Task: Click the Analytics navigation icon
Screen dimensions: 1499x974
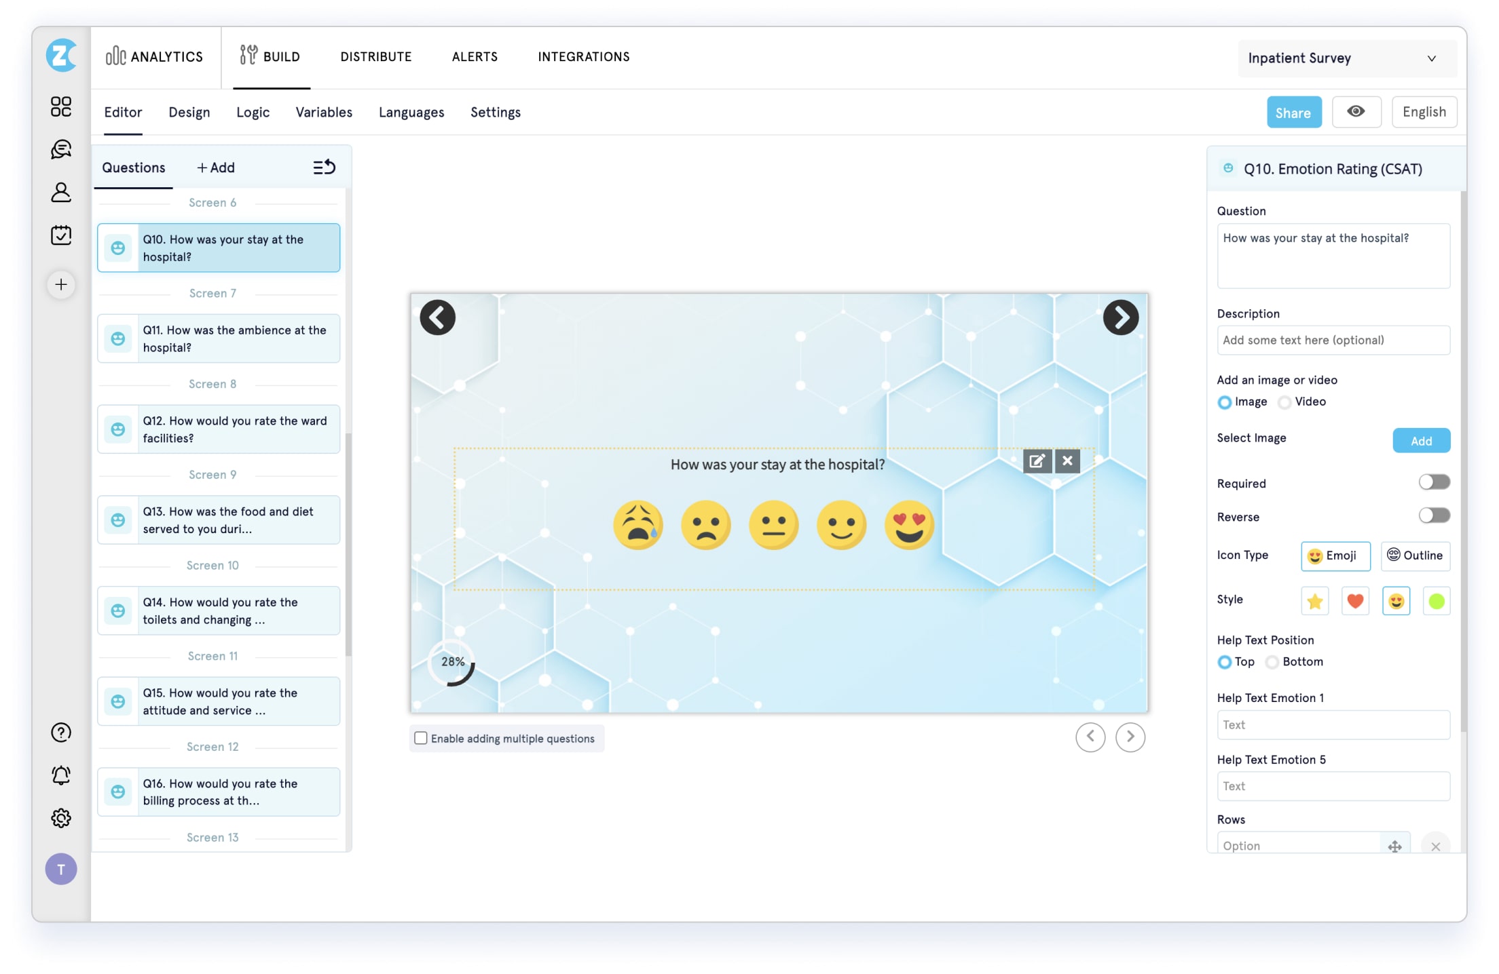Action: tap(115, 57)
